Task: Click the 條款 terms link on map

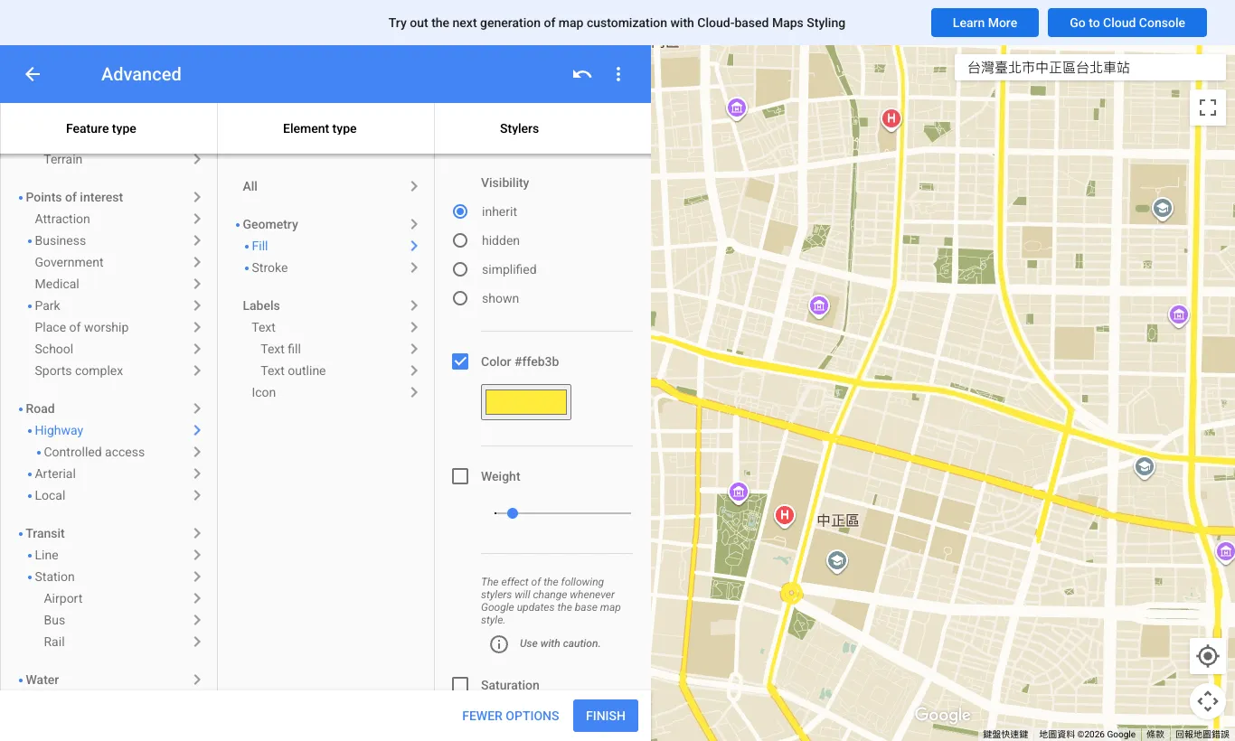Action: coord(1155,734)
